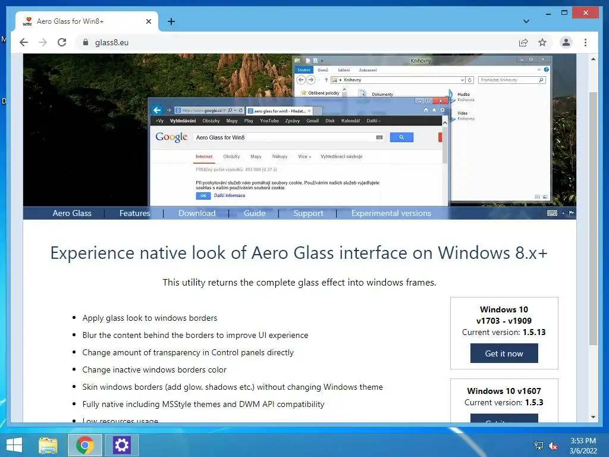Screen dimensions: 609x457
Task: Click 'Current version: 1.5.3' text
Action: pos(504,402)
